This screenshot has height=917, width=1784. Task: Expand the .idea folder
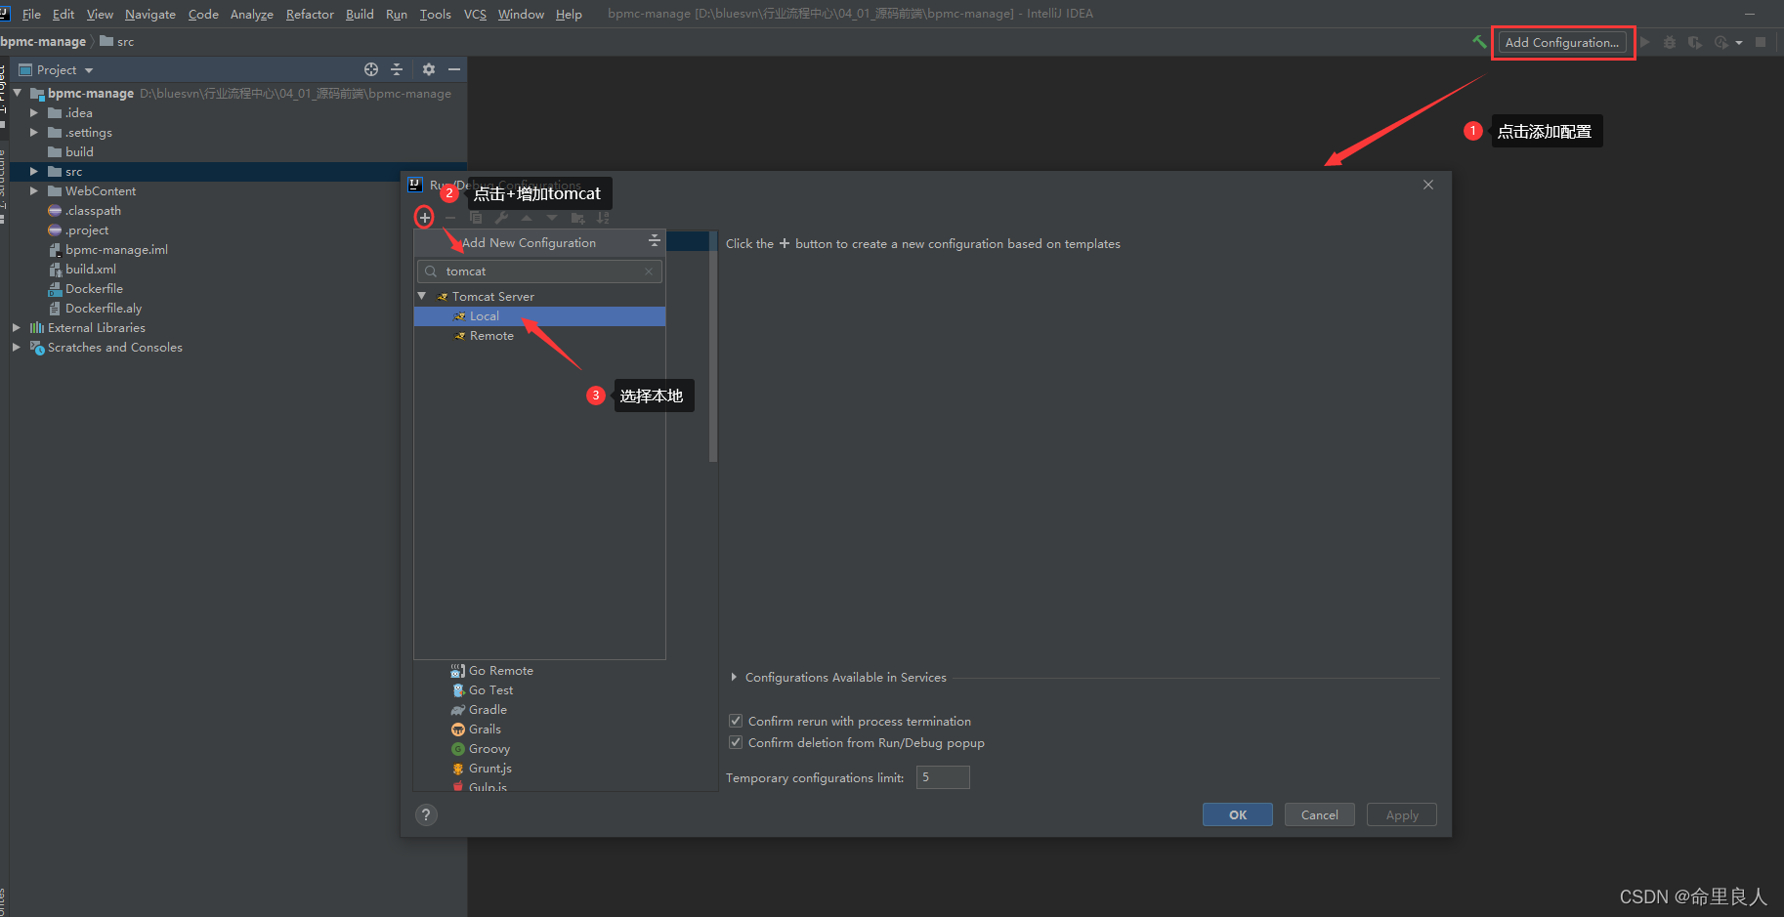(x=34, y=112)
